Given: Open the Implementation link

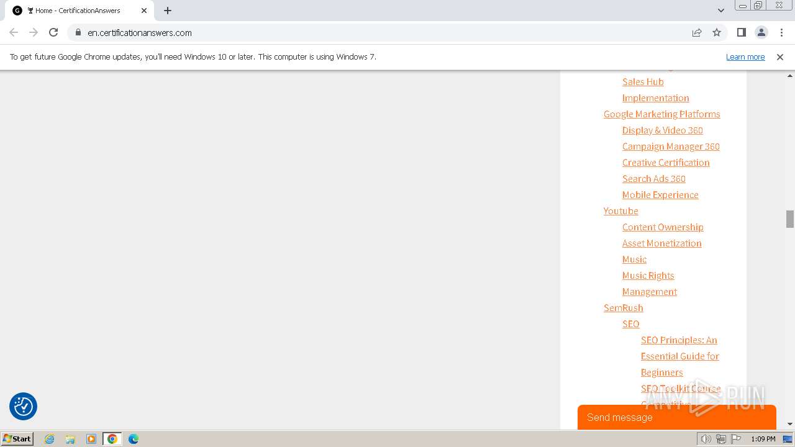Looking at the screenshot, I should point(655,98).
